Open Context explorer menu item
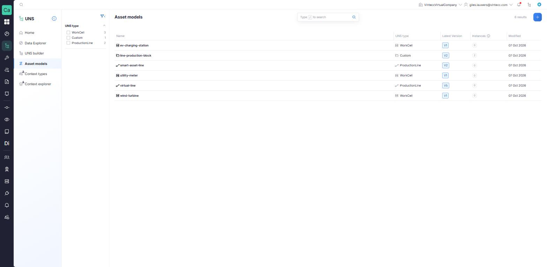The height and width of the screenshot is (267, 547). (38, 84)
